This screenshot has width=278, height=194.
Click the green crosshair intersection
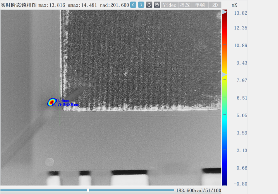click(60, 111)
